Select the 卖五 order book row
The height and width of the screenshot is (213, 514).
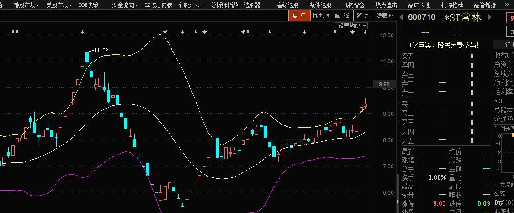point(445,56)
